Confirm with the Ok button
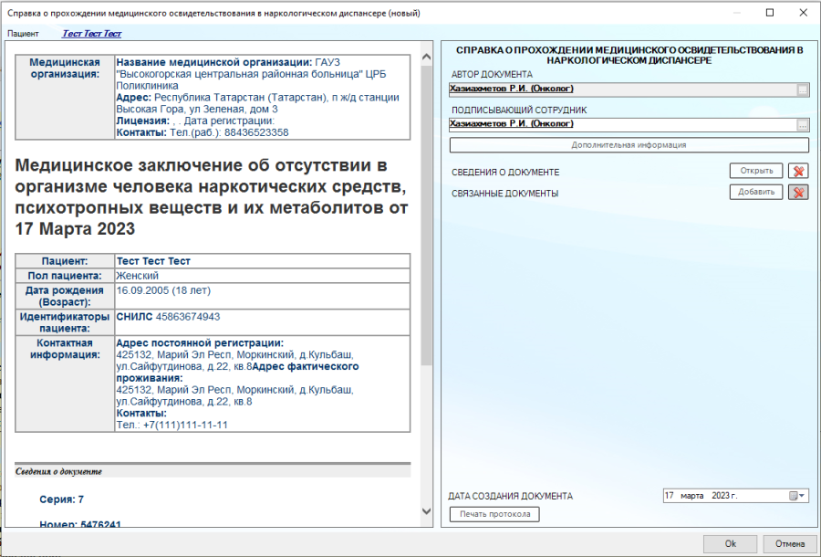This screenshot has height=557, width=821. click(x=731, y=544)
